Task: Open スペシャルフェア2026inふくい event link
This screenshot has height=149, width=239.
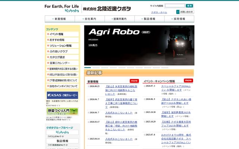Action: [176, 88]
